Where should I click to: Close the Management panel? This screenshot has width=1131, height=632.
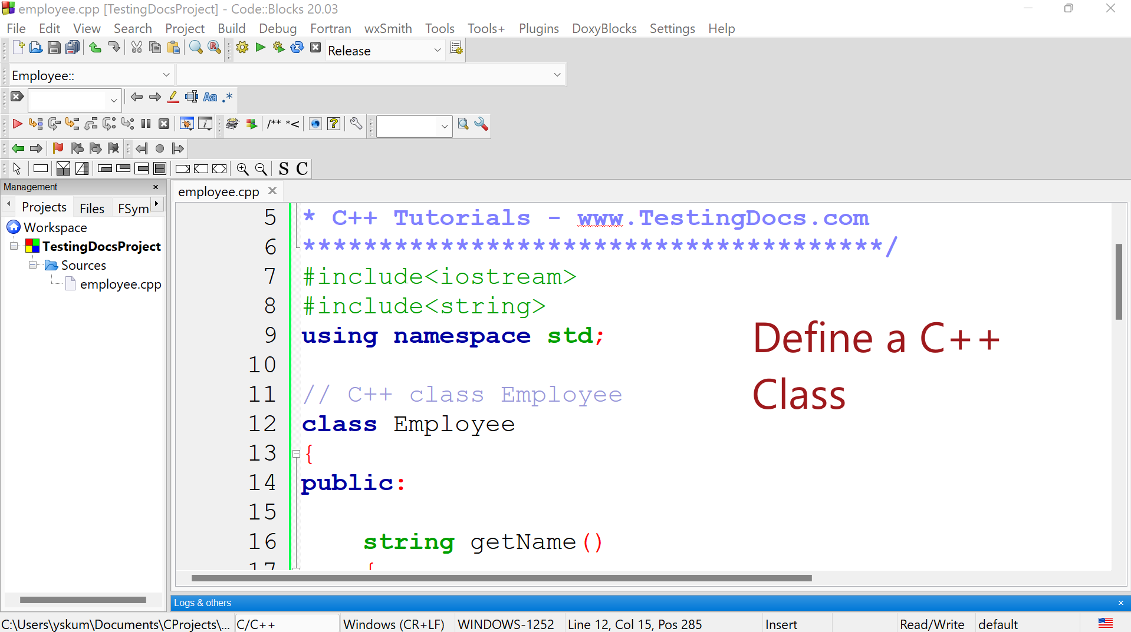tap(155, 187)
